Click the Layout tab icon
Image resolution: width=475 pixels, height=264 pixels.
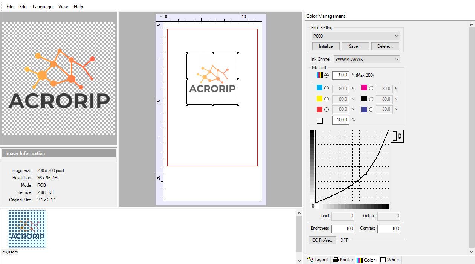pyautogui.click(x=311, y=260)
